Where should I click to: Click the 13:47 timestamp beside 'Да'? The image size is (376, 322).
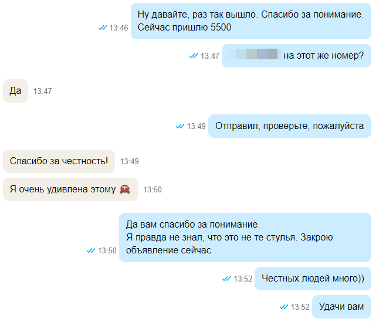(42, 91)
